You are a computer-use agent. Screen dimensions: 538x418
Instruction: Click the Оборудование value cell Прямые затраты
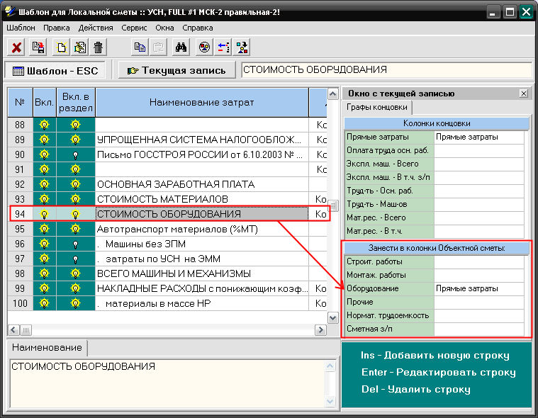pyautogui.click(x=478, y=289)
